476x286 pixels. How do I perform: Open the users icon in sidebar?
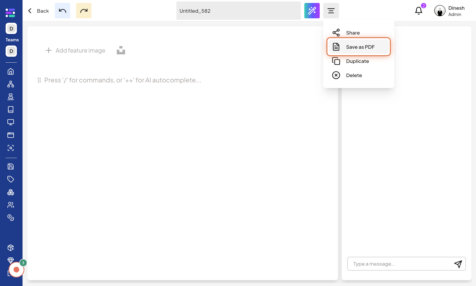click(x=11, y=205)
